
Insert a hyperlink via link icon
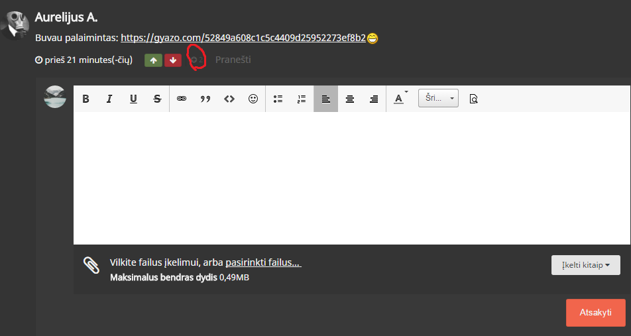click(x=182, y=99)
